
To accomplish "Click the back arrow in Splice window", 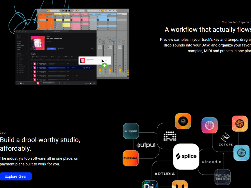I will [22, 31].
